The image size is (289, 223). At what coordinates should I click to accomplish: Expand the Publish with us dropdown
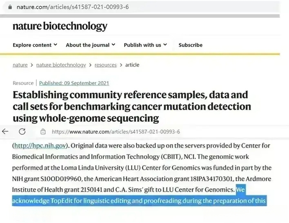[x=145, y=45]
